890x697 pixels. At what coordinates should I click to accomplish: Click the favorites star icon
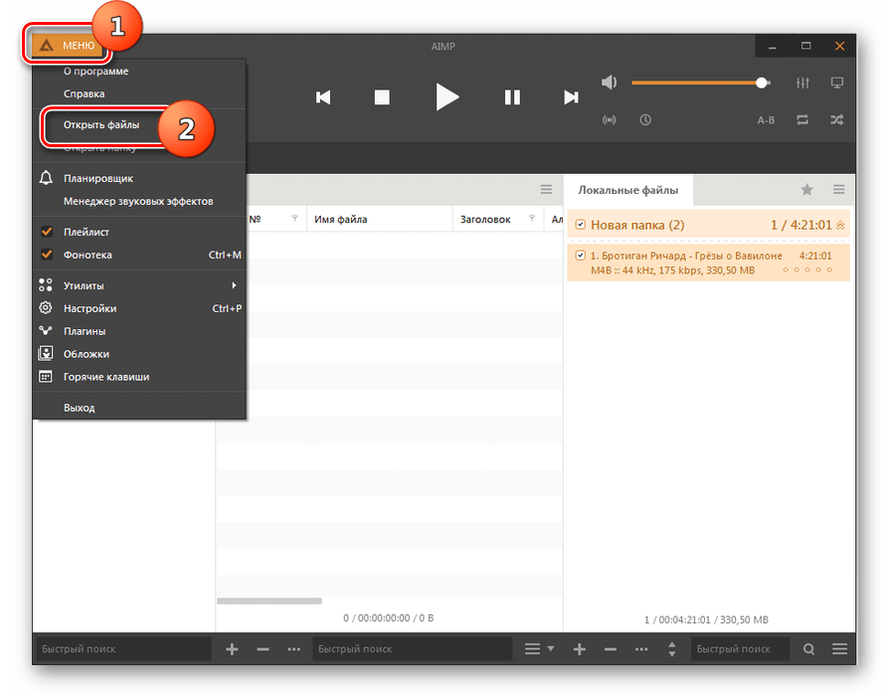click(x=807, y=190)
